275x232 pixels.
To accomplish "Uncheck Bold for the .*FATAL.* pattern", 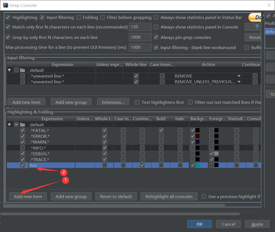I will point(161,130).
